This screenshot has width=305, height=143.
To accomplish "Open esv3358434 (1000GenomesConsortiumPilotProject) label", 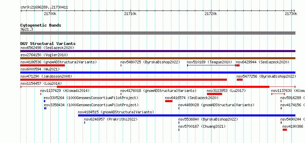I will click(91, 105).
